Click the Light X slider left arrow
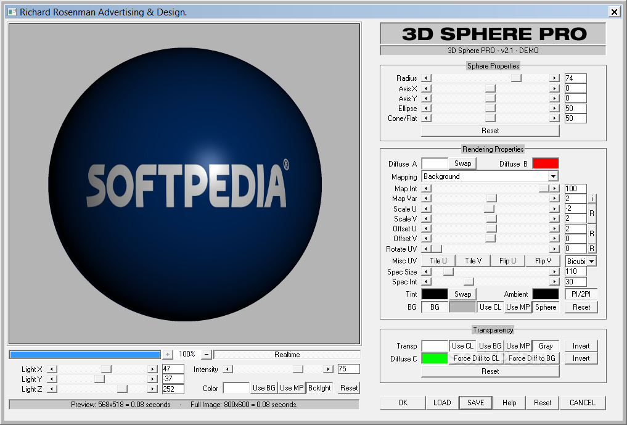 52,369
